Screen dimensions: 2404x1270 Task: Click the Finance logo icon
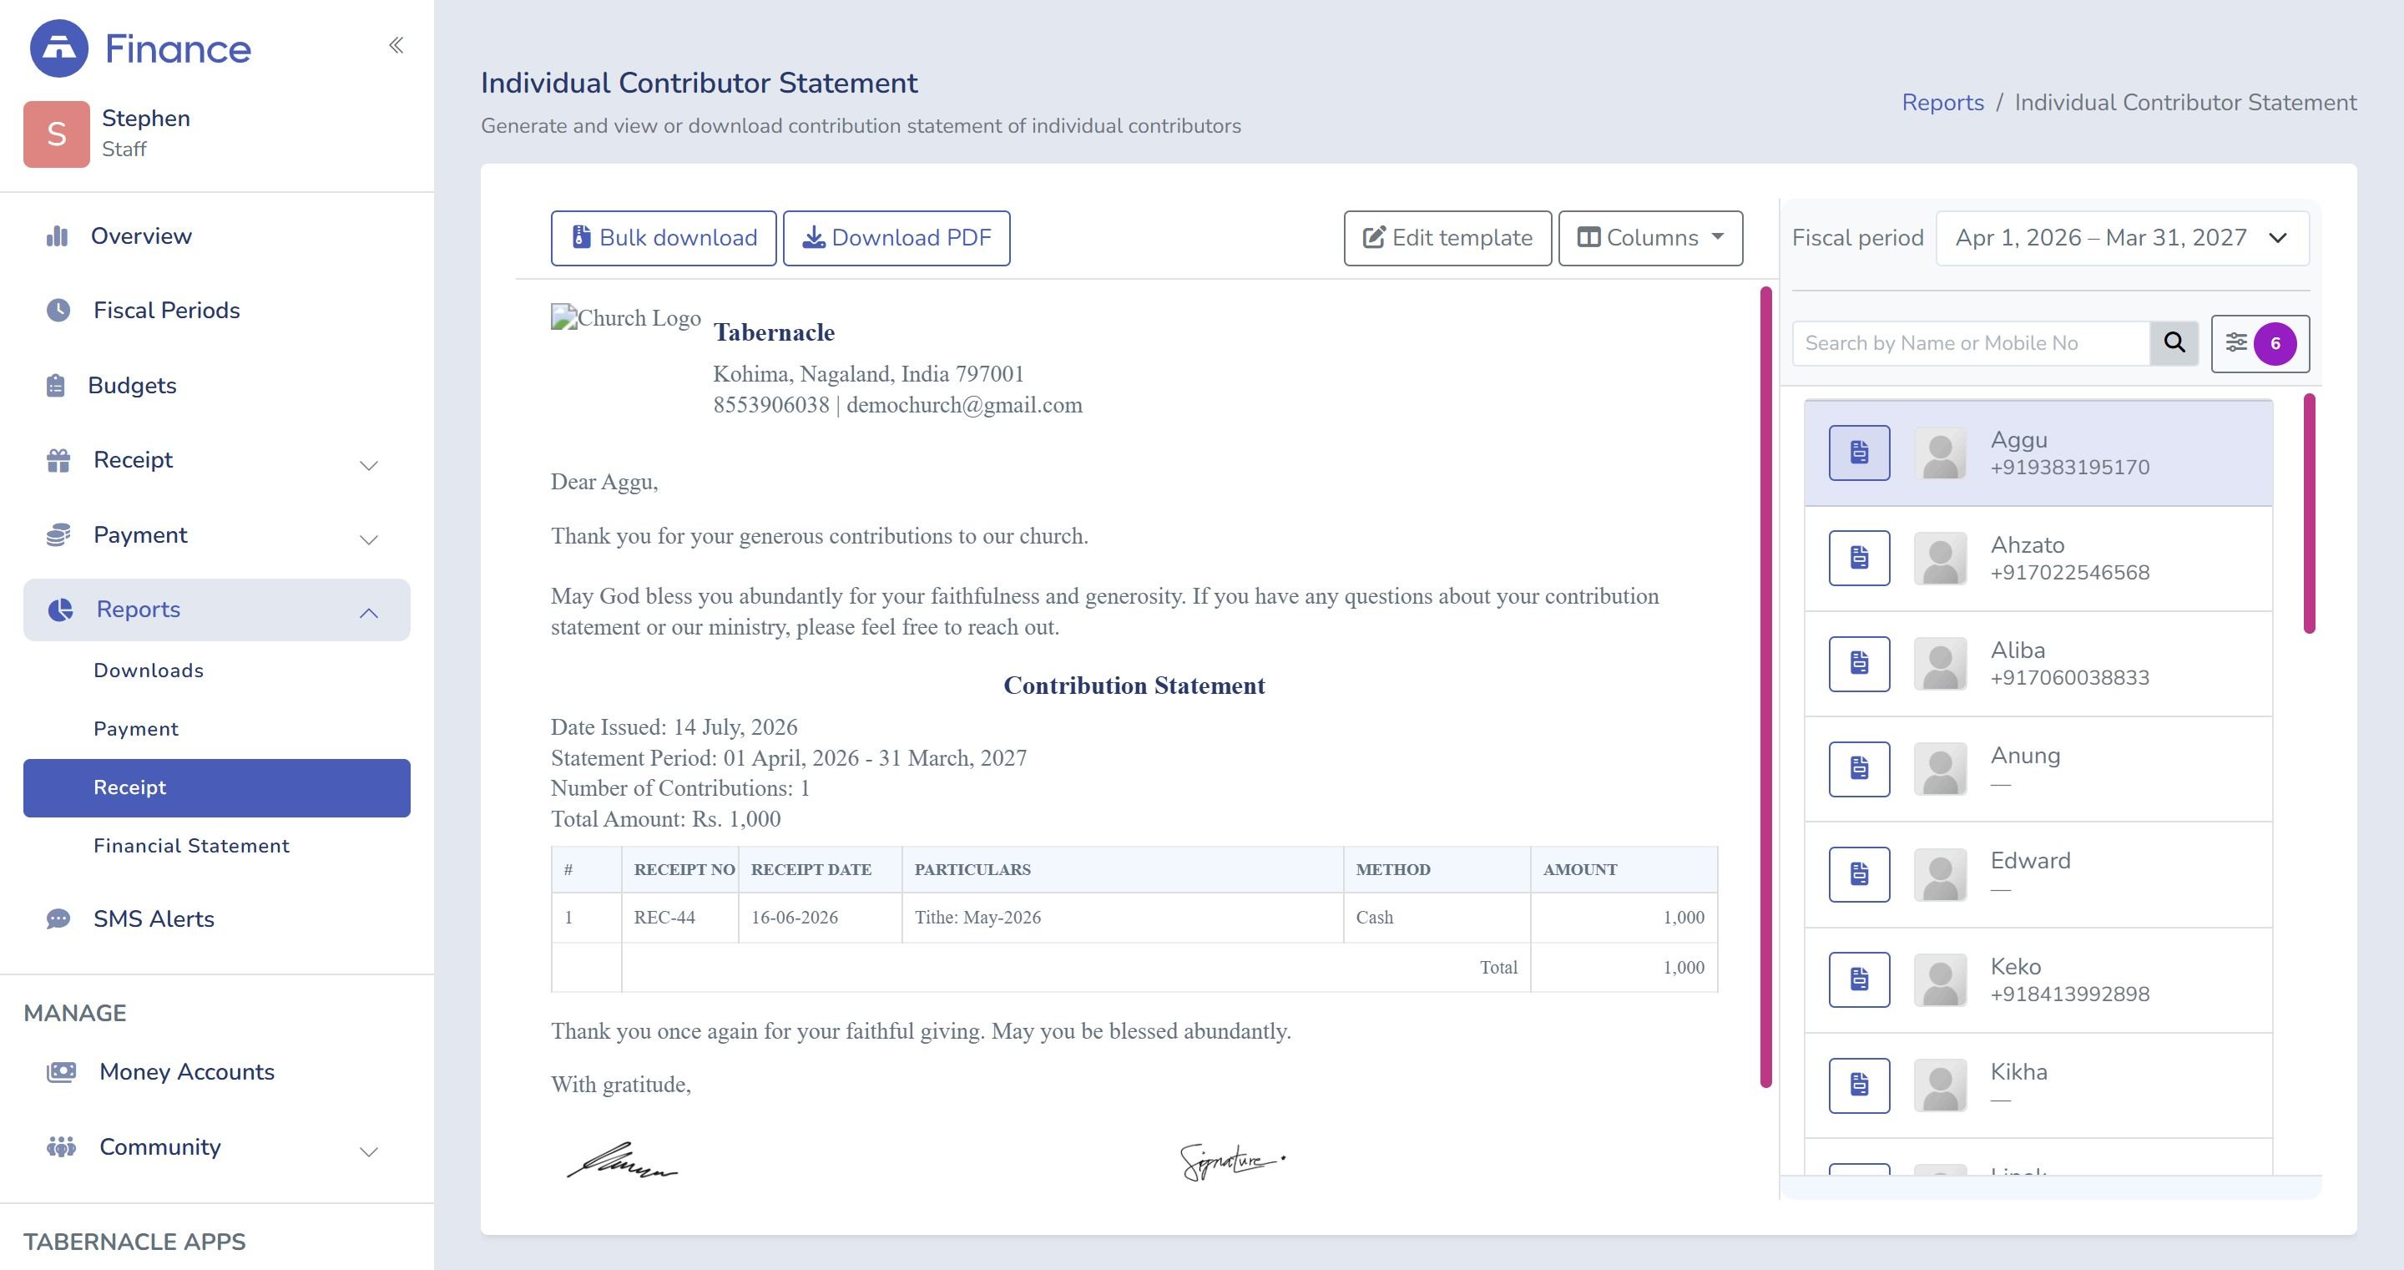tap(58, 48)
